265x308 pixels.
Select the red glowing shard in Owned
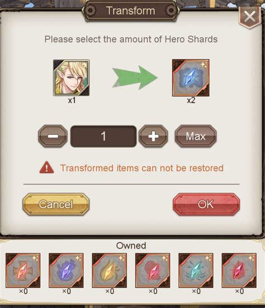[239, 270]
